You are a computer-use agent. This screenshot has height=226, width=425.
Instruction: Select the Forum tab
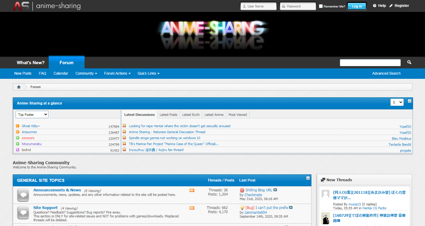[66, 62]
